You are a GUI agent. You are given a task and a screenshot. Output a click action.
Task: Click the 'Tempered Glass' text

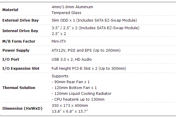66,13
